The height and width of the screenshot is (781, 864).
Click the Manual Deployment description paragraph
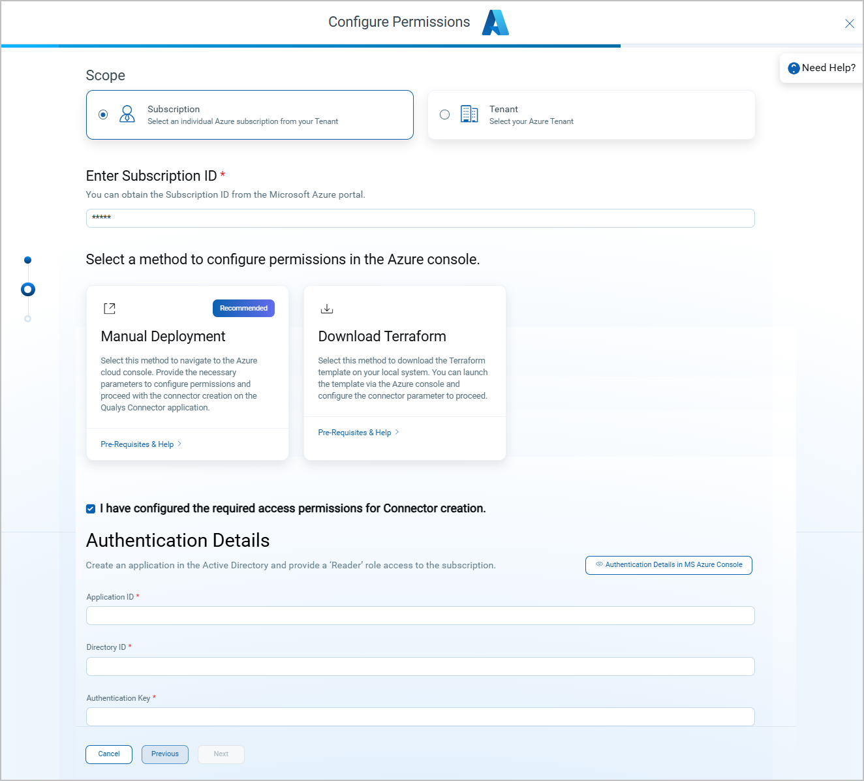point(179,384)
